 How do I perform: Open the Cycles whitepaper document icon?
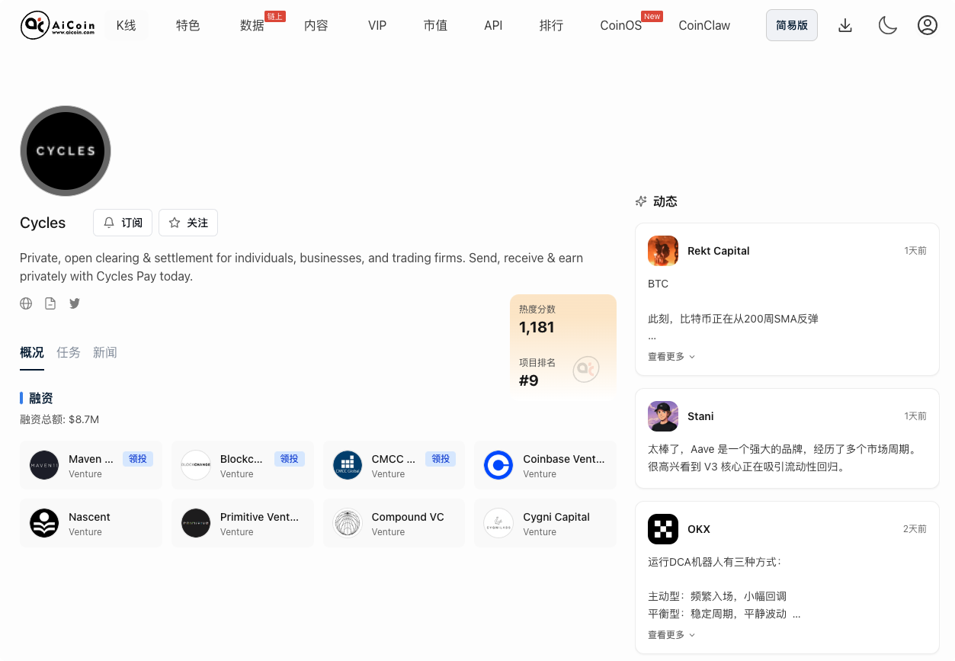(x=50, y=303)
